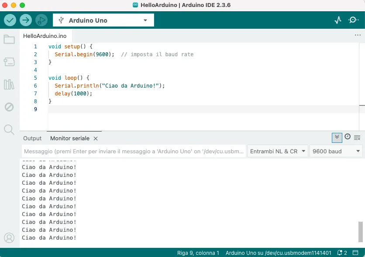This screenshot has width=365, height=257.
Task: Open the Sketchbook folder sidebar icon
Action: tap(9, 39)
